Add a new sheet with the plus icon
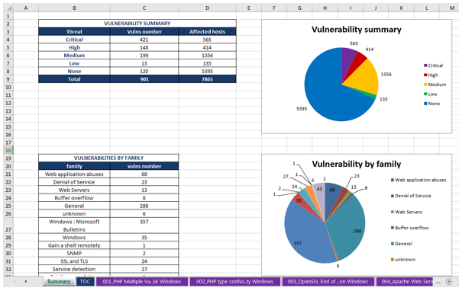Image resolution: width=459 pixels, height=291 pixels. tap(448, 282)
